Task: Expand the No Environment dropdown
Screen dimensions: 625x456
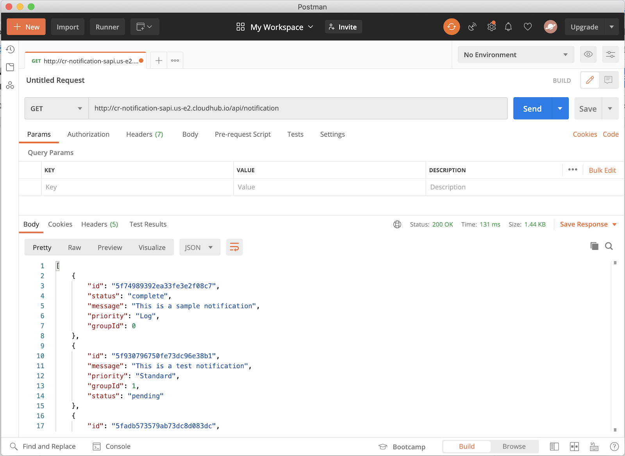Action: point(516,55)
